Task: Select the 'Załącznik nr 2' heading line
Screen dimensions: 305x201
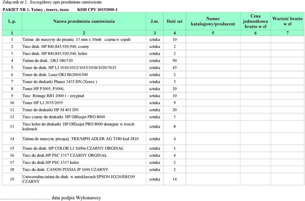Action: pos(52,2)
